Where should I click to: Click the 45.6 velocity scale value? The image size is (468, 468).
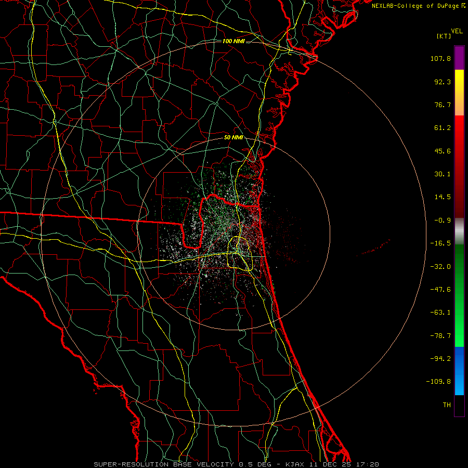tap(443, 151)
